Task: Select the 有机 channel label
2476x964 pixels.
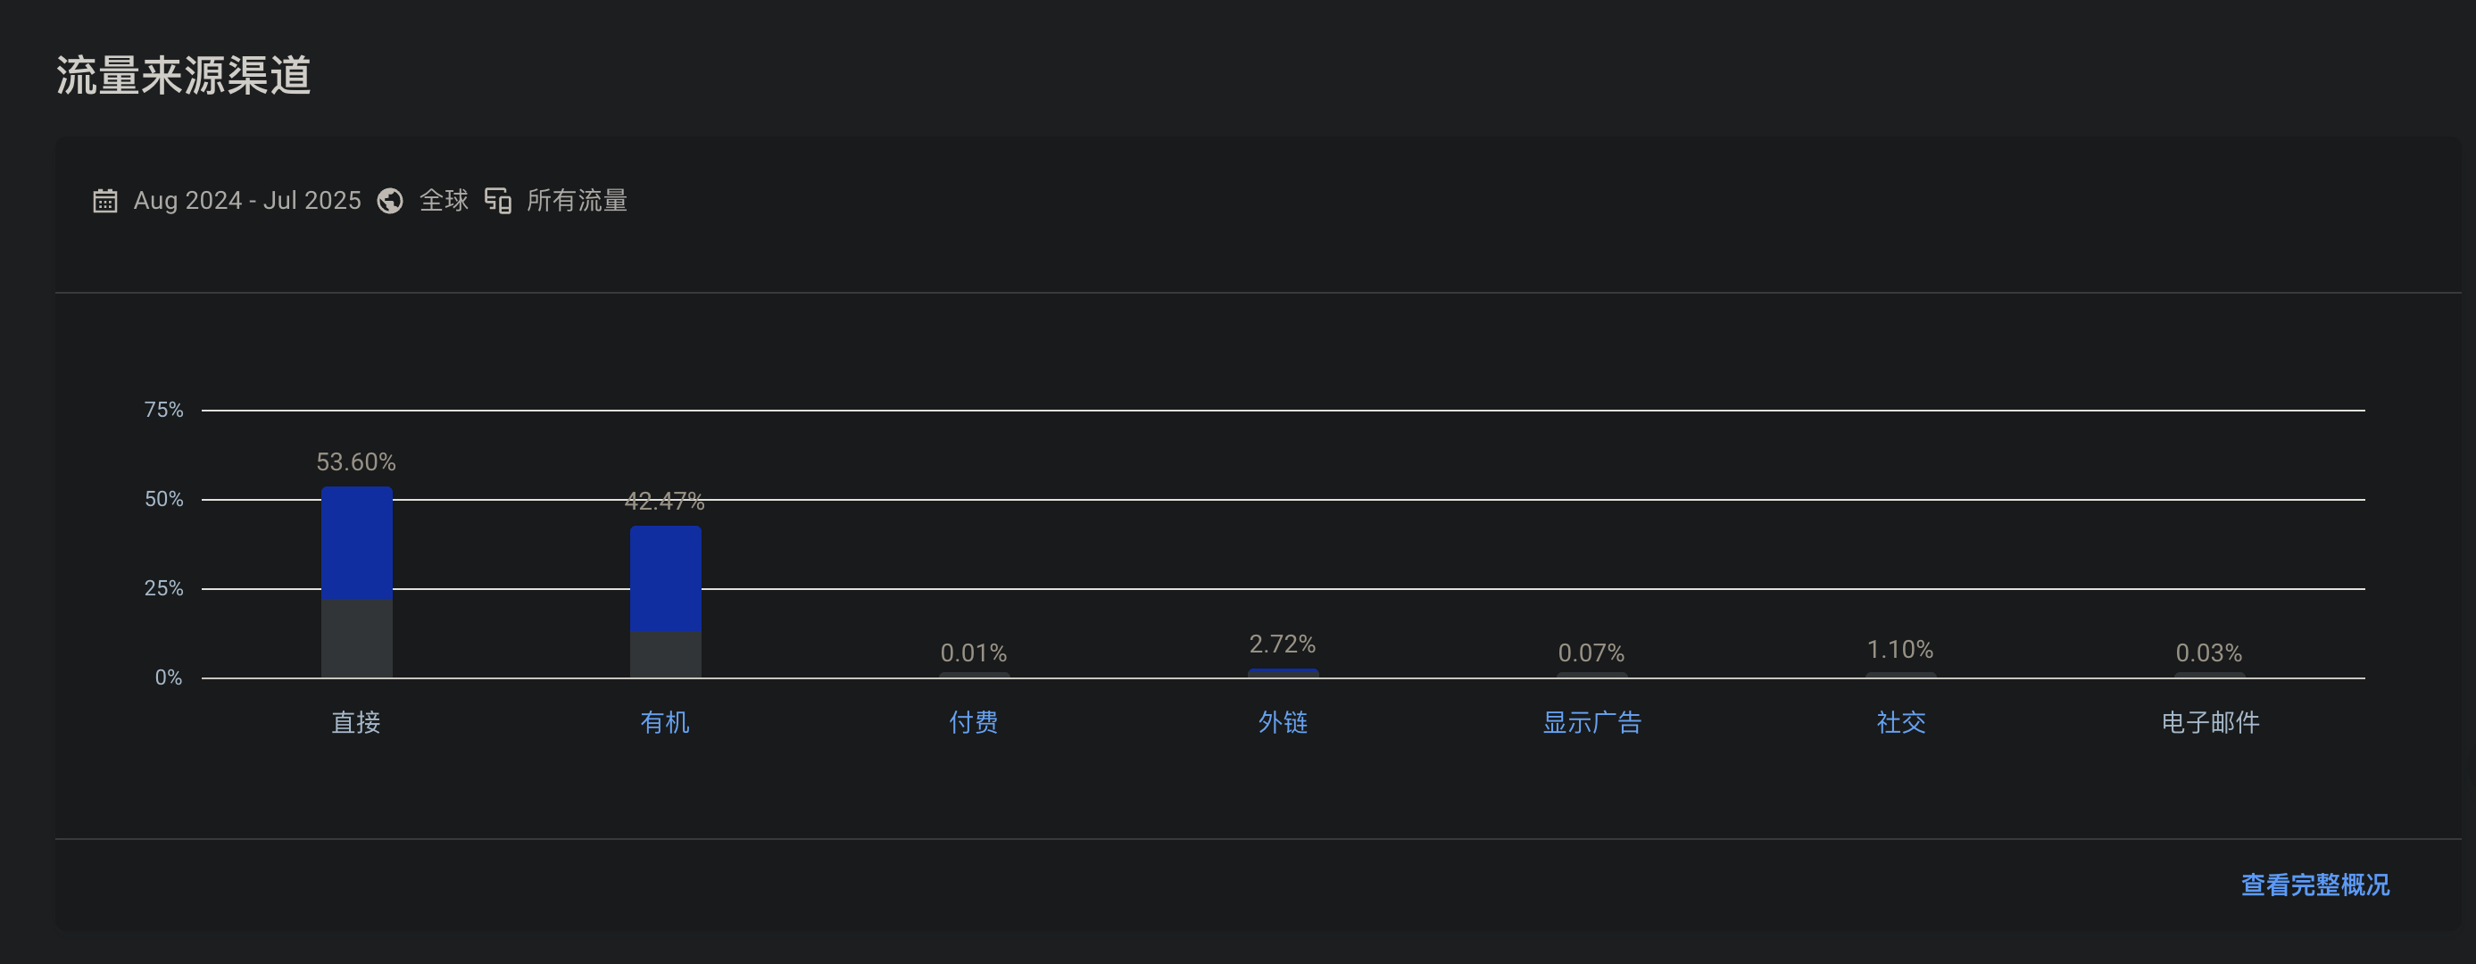Action: point(665,723)
